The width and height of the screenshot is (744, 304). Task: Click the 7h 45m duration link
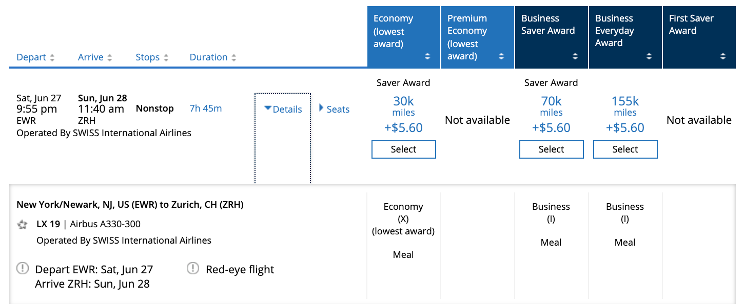206,108
